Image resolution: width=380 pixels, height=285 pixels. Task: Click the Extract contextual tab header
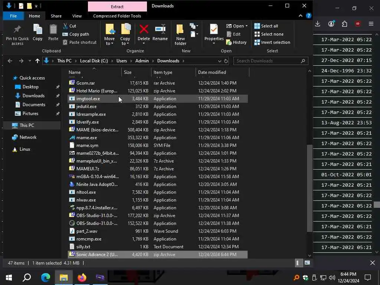[x=117, y=7]
